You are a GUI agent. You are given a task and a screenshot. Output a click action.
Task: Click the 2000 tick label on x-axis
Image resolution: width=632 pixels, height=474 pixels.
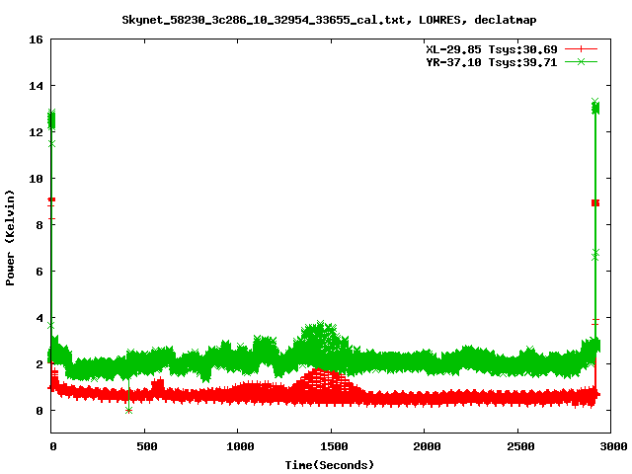click(x=425, y=446)
